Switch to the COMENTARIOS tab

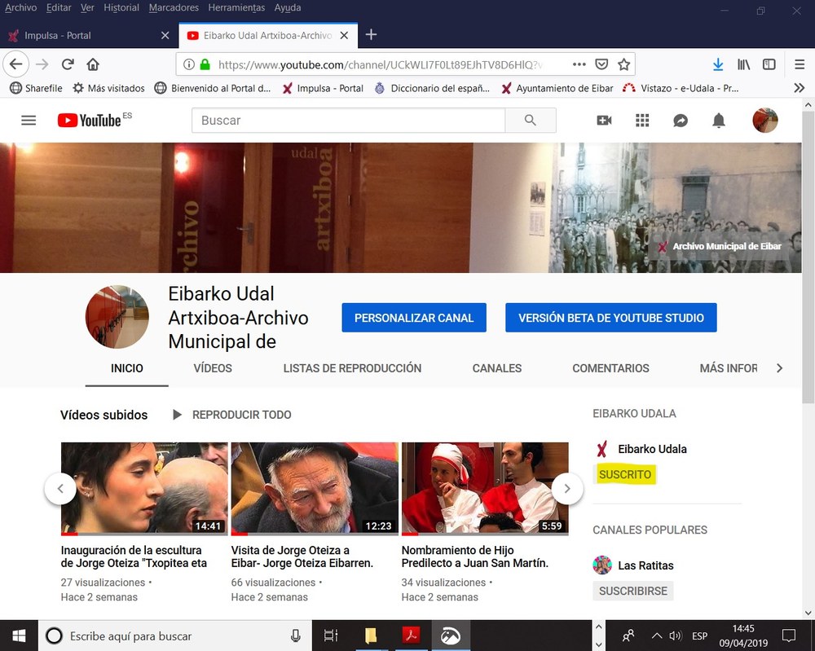click(x=610, y=368)
